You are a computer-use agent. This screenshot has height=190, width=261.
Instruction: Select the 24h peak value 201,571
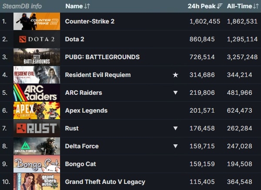[202, 110]
